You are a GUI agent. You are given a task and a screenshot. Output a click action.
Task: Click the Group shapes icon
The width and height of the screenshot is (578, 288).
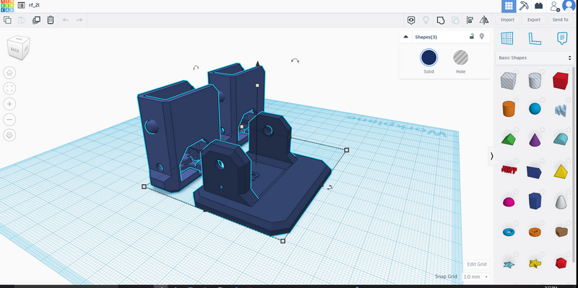(x=441, y=20)
